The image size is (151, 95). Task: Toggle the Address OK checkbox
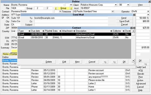pyautogui.click(x=3, y=18)
